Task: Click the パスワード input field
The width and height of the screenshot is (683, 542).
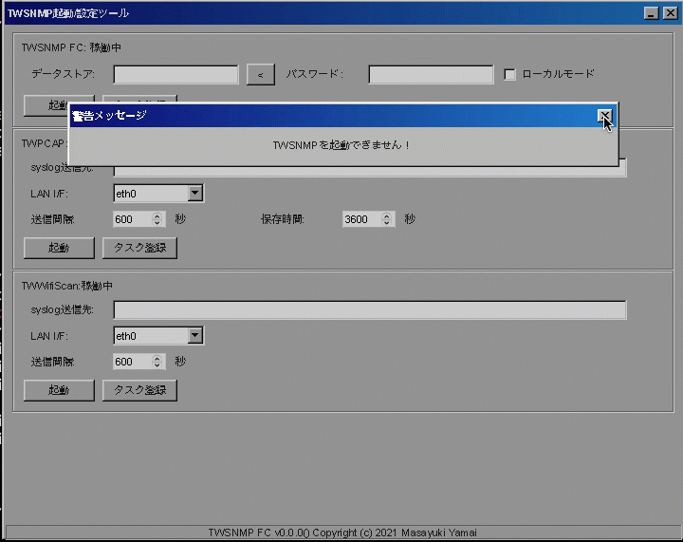Action: click(431, 74)
